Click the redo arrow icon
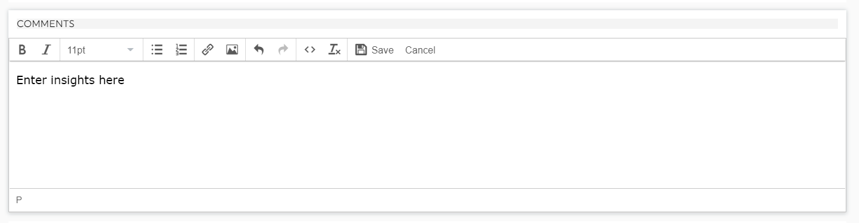 283,50
